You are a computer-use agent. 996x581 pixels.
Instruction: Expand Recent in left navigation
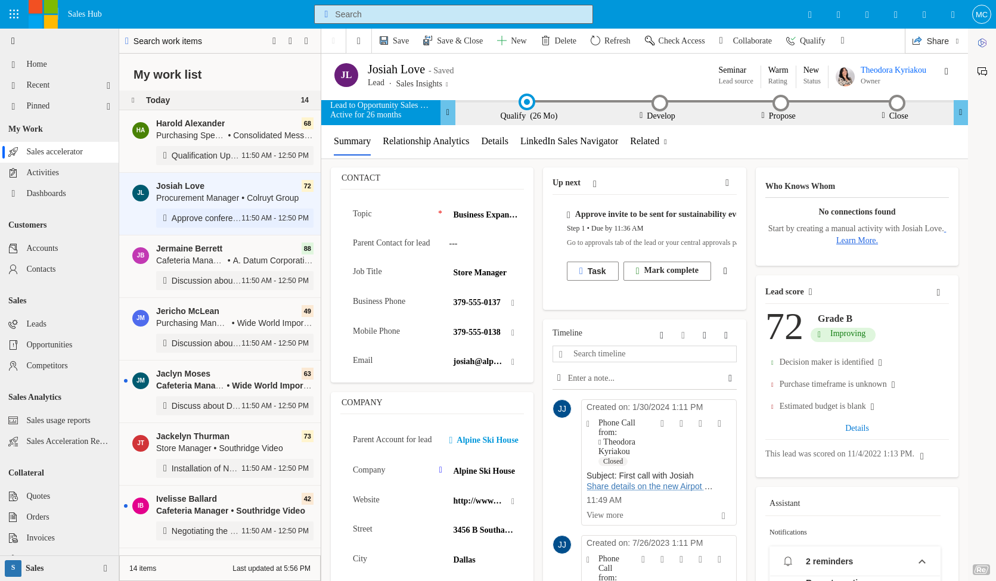(x=108, y=85)
